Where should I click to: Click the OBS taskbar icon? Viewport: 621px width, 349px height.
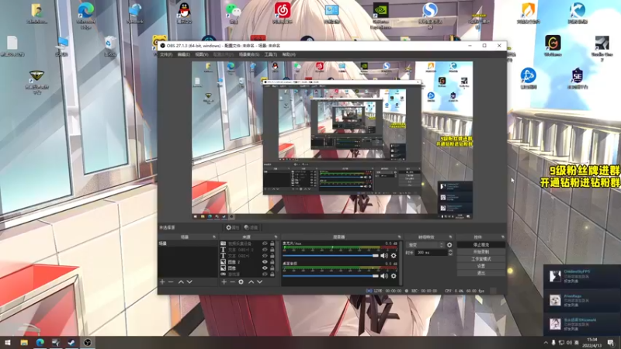click(x=88, y=342)
